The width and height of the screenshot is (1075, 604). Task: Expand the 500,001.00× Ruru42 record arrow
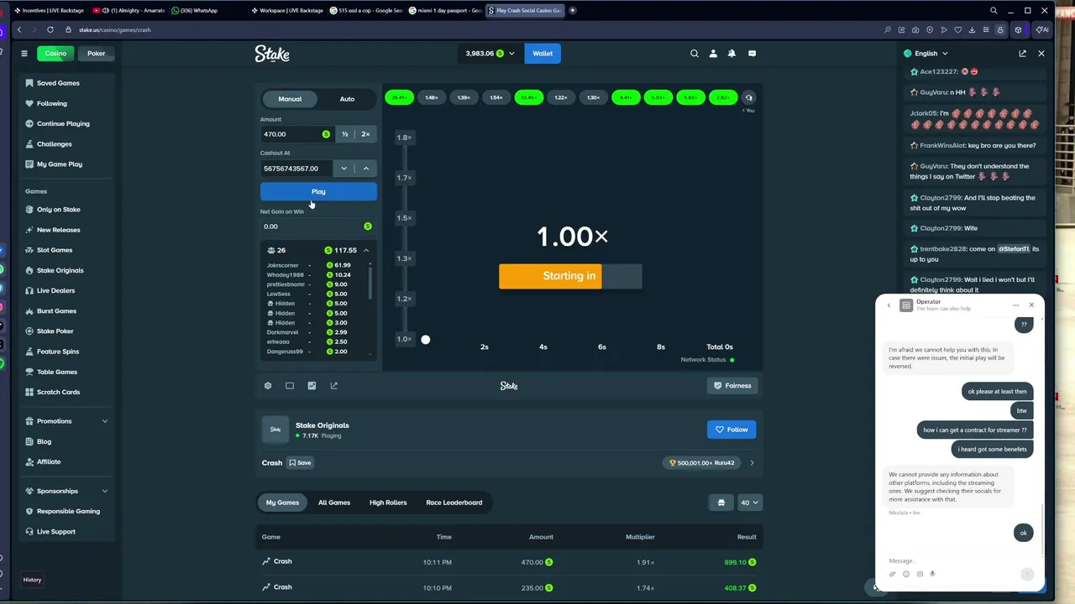pyautogui.click(x=752, y=463)
